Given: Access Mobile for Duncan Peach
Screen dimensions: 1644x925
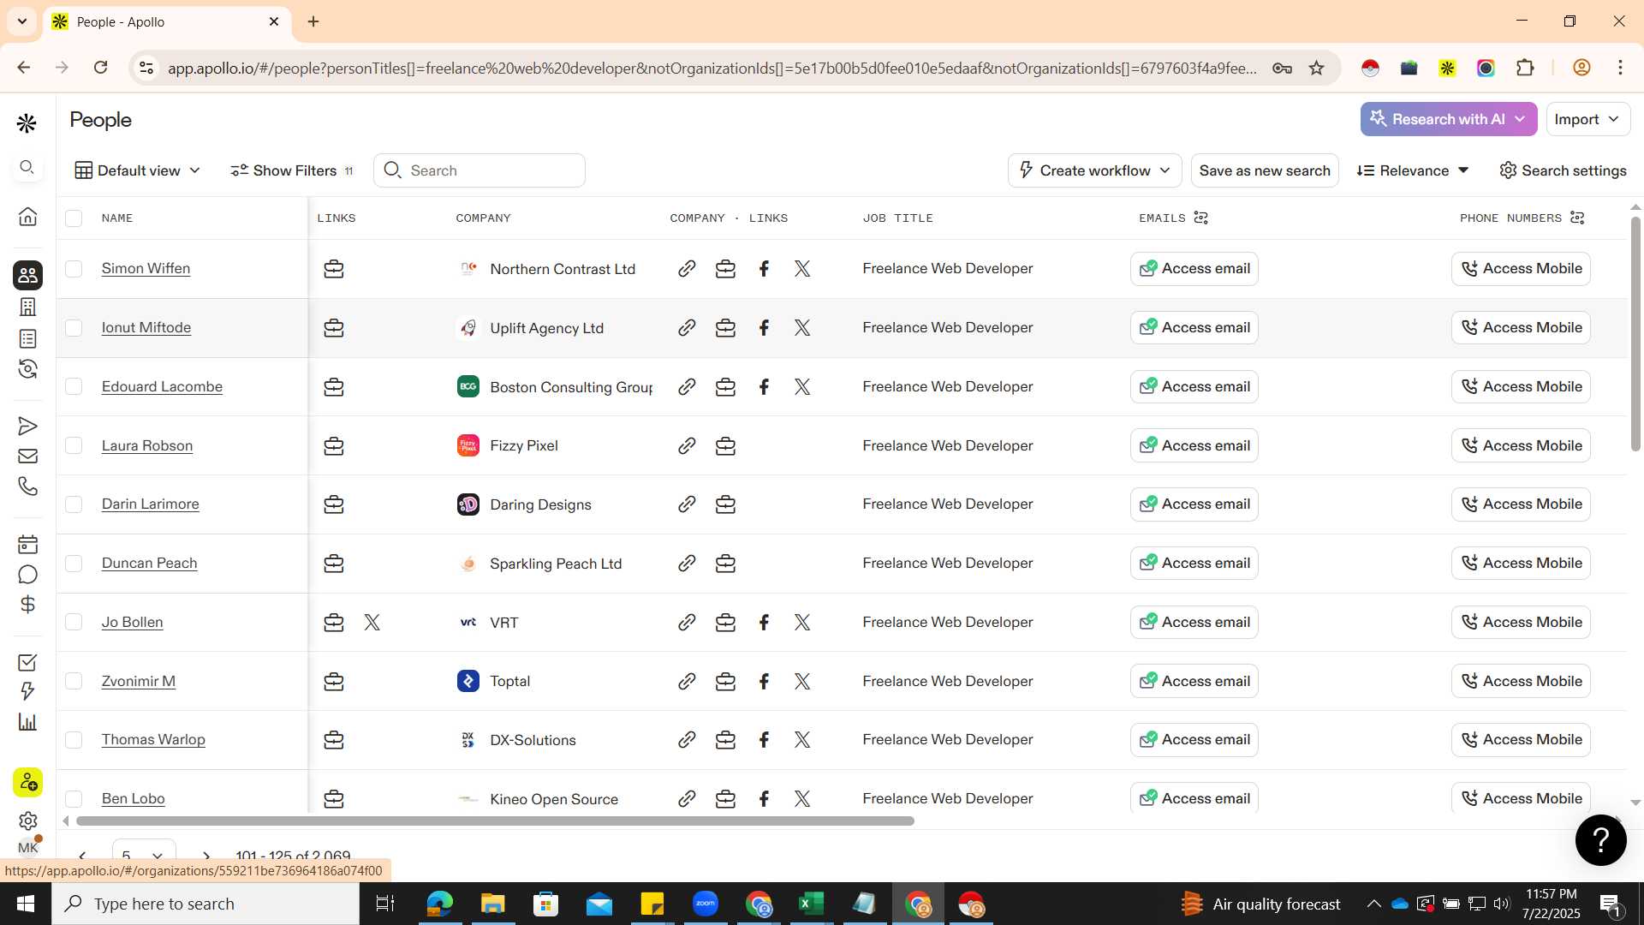Looking at the screenshot, I should tap(1521, 564).
